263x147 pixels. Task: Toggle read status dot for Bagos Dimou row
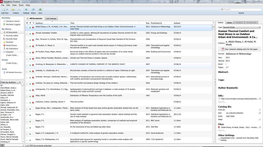[x=30, y=109]
